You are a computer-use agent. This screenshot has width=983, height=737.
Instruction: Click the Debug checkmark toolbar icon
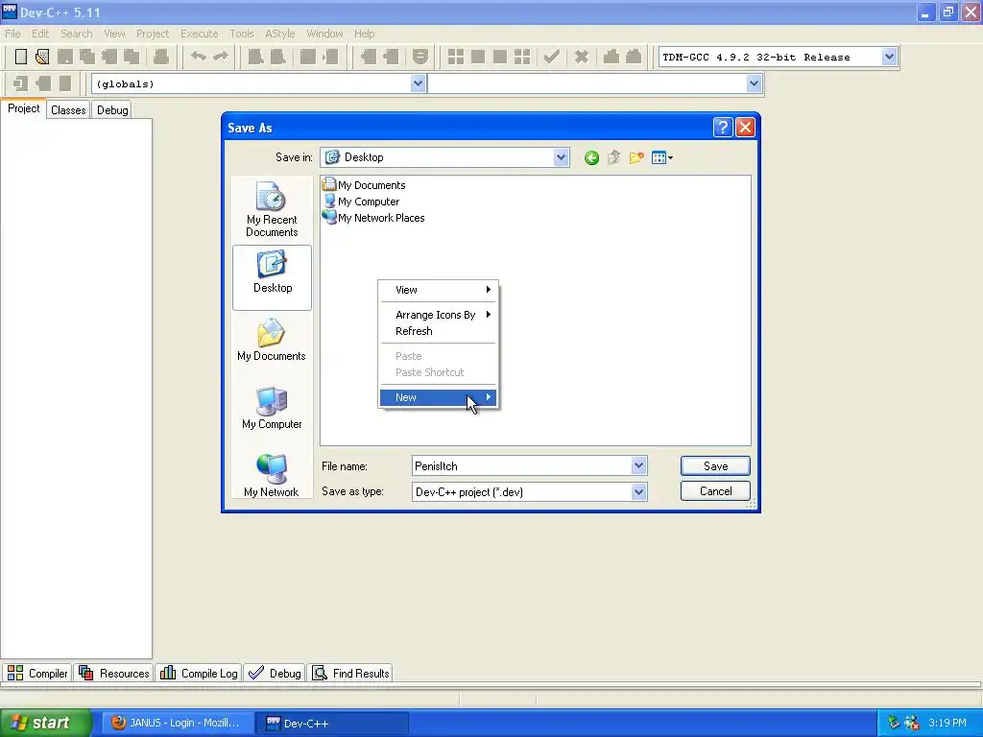(552, 57)
